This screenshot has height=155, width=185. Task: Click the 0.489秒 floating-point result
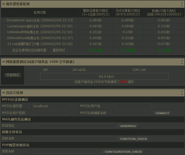point(127,20)
